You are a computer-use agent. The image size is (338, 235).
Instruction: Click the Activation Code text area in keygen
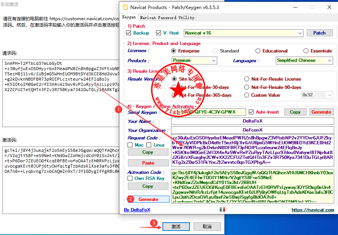click(x=252, y=186)
